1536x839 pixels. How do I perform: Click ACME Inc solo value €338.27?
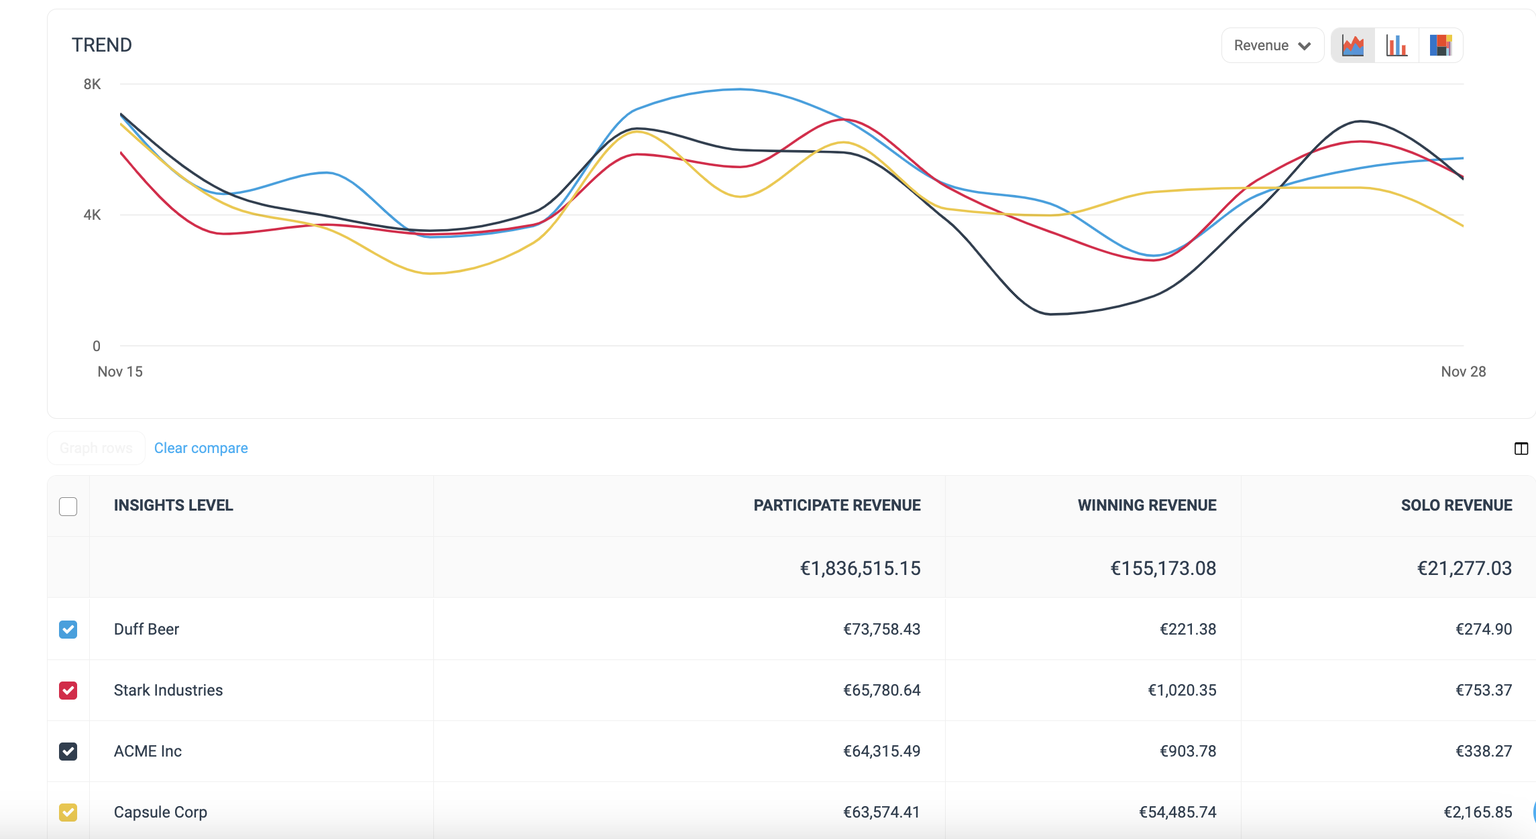1484,751
